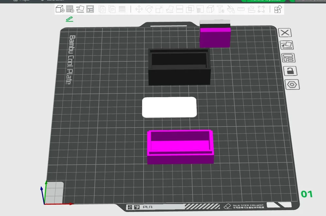Select the Scale tool

coord(159,9)
